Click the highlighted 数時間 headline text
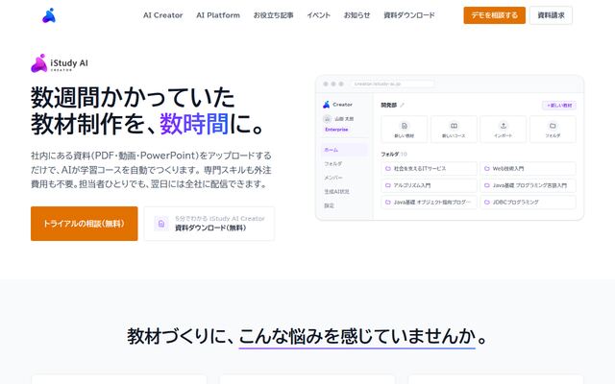Image resolution: width=615 pixels, height=384 pixels. coord(194,124)
